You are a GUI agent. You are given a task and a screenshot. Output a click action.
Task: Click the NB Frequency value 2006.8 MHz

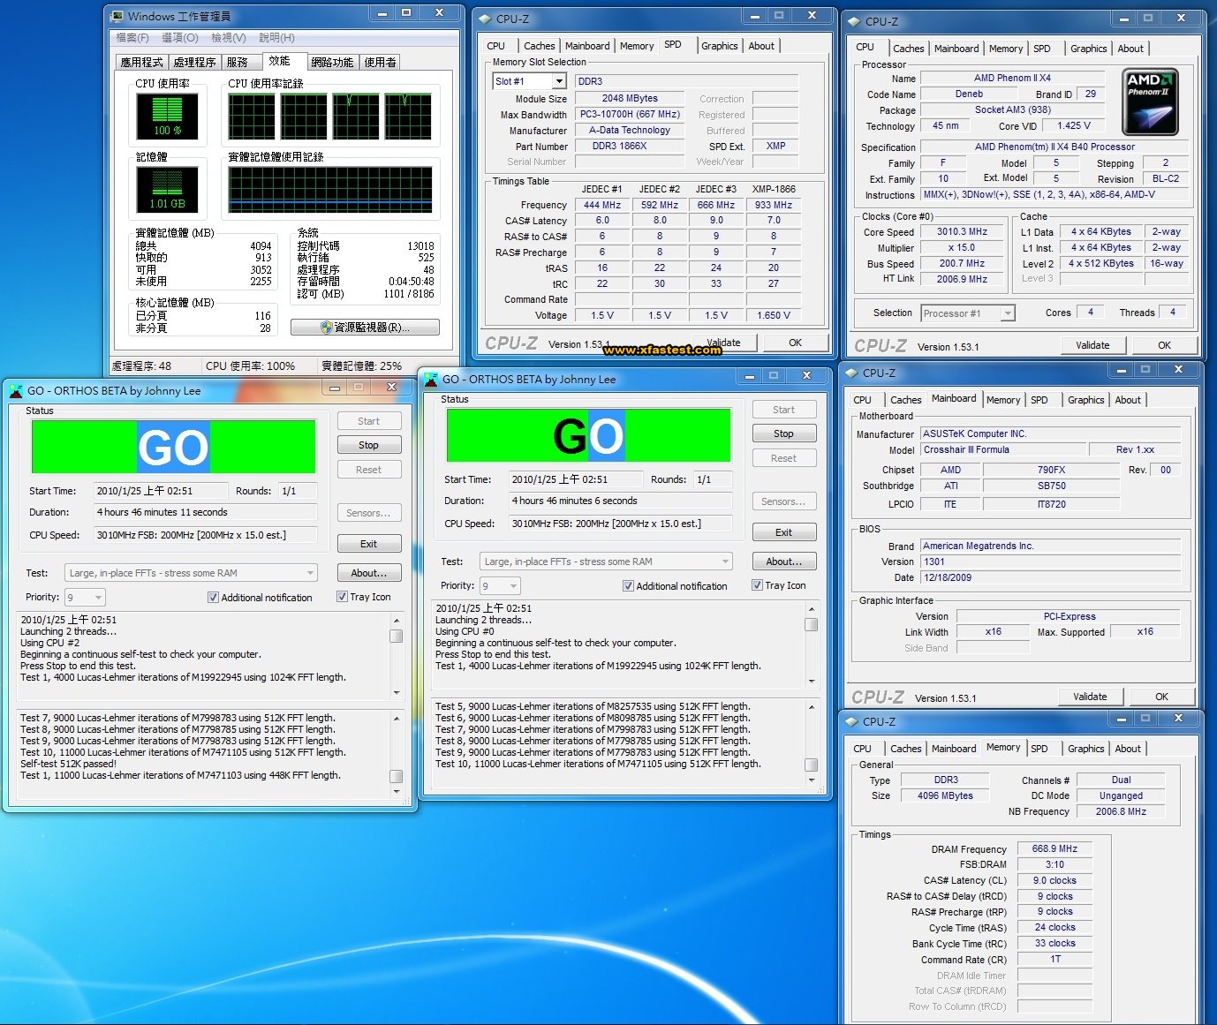[1121, 811]
